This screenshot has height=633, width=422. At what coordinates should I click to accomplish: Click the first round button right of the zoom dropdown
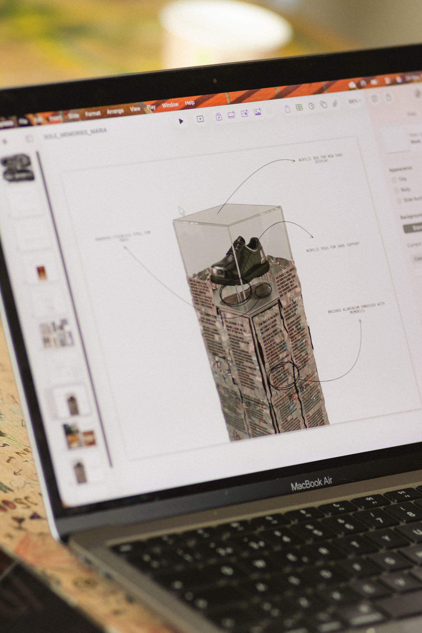pyautogui.click(x=374, y=98)
